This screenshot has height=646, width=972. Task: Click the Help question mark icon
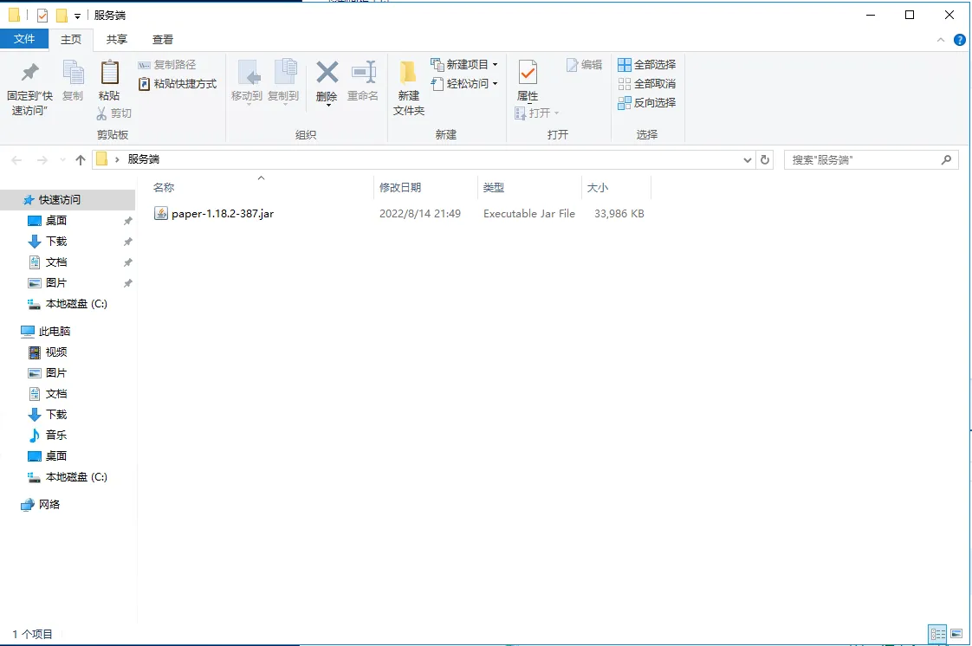960,40
